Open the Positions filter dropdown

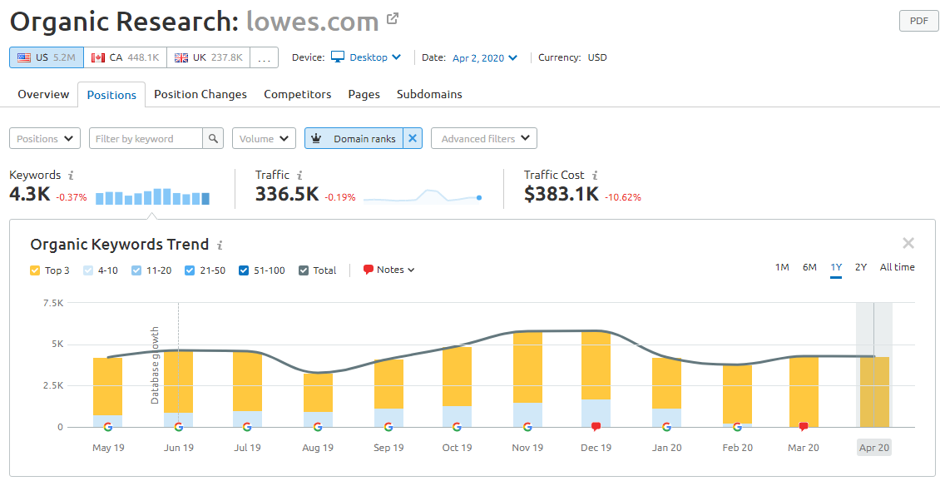(45, 138)
